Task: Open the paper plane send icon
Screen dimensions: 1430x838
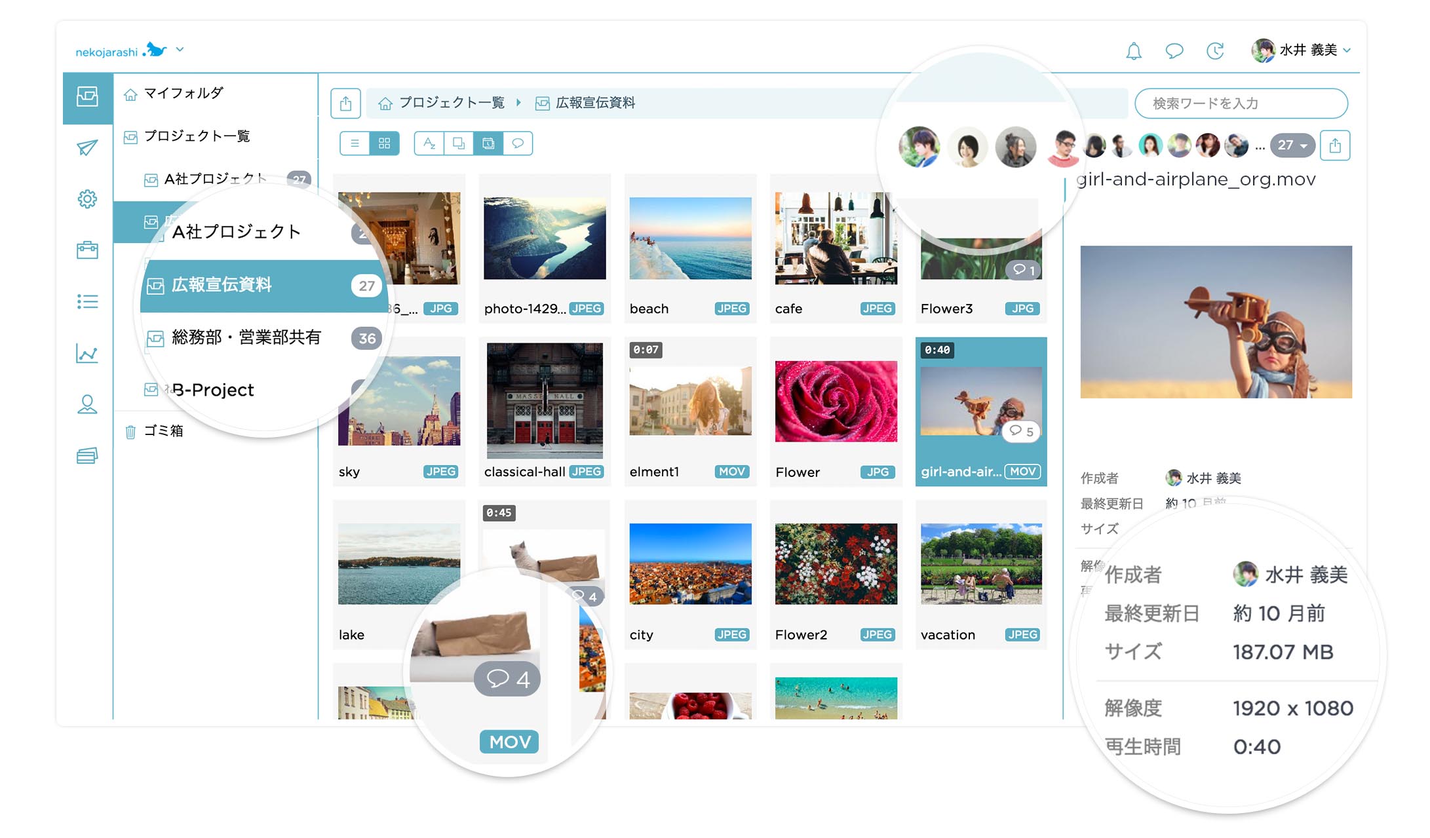Action: pyautogui.click(x=87, y=147)
